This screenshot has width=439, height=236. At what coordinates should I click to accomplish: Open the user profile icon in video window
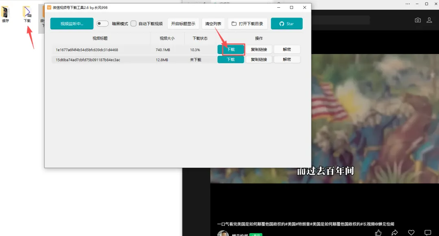(x=429, y=20)
